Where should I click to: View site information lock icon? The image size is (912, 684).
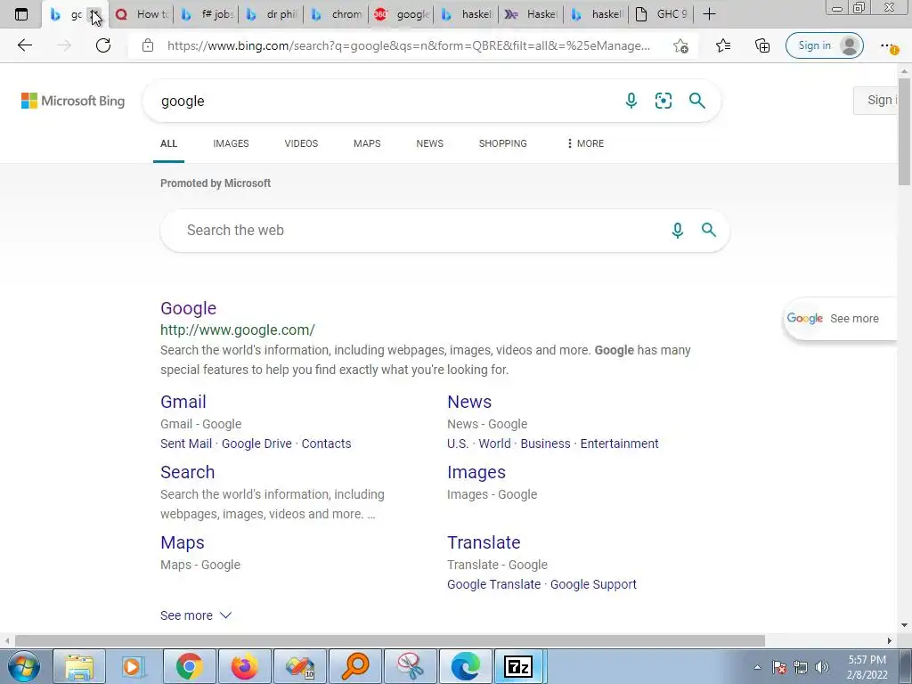pos(148,45)
